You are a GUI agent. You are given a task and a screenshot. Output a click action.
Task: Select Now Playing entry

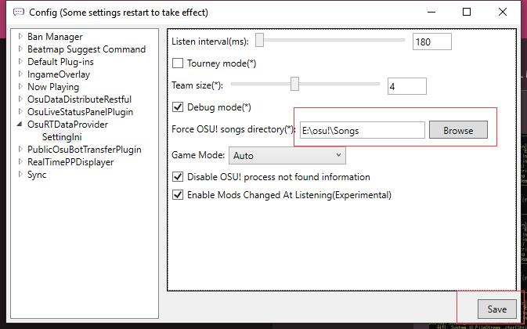(53, 87)
